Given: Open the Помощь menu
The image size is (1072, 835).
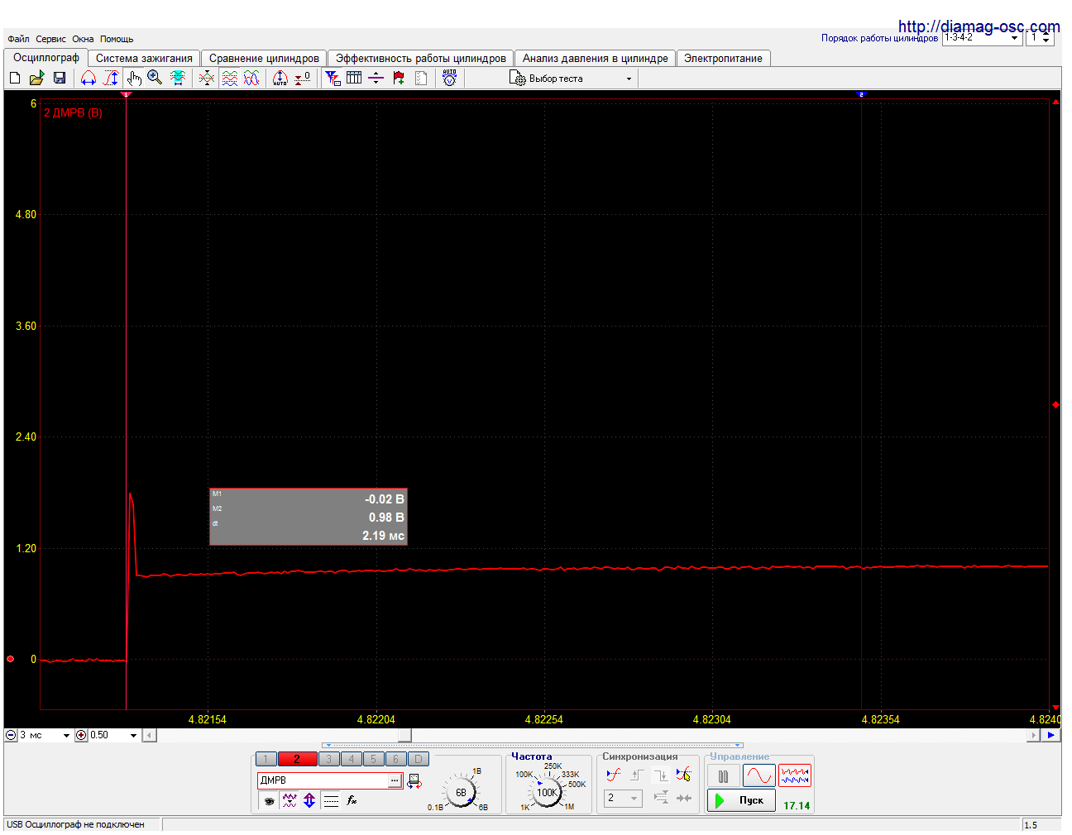Looking at the screenshot, I should pyautogui.click(x=117, y=39).
